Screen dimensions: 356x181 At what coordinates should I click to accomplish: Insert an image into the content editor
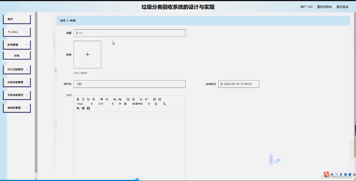[83, 108]
